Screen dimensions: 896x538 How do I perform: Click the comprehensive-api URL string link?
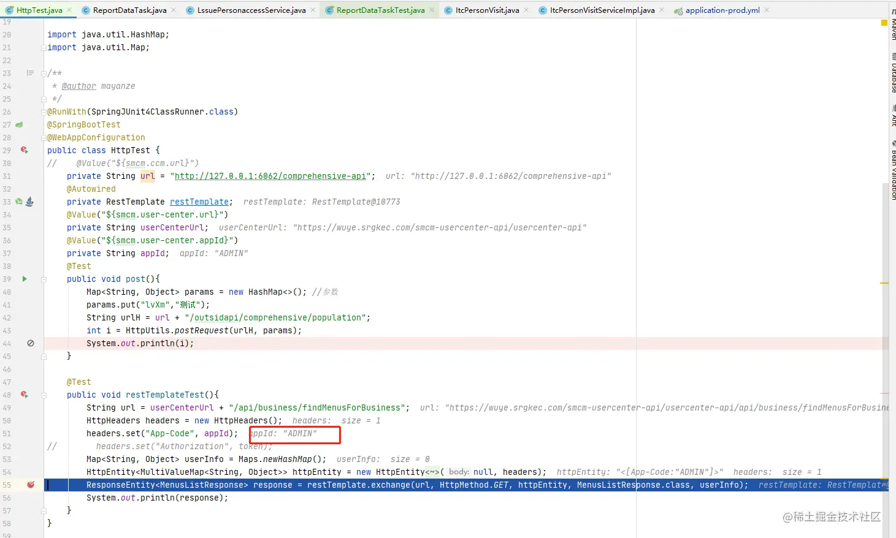pos(270,176)
